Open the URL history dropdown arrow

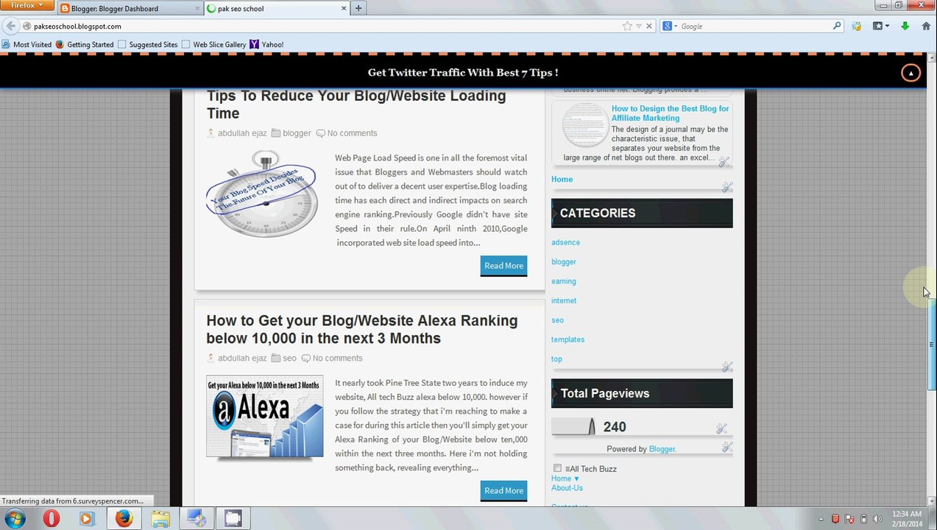click(639, 26)
